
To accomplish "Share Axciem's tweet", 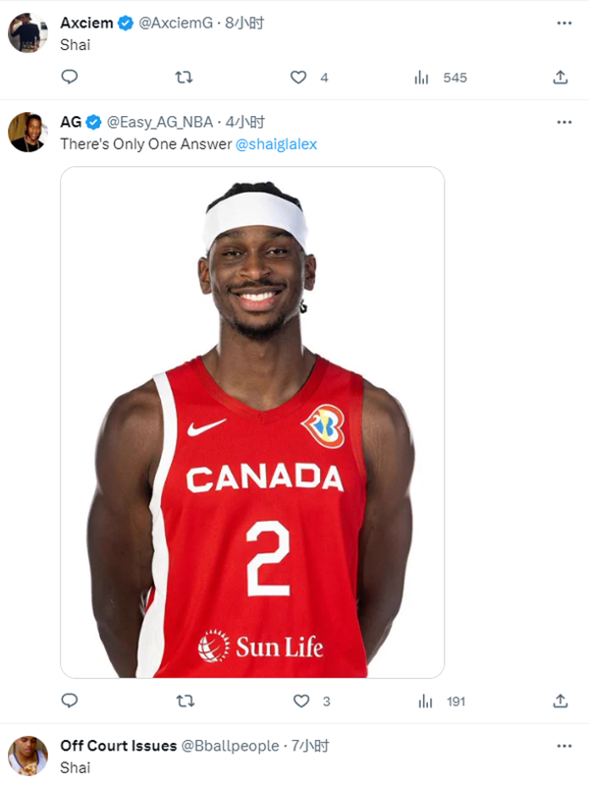I will 561,77.
